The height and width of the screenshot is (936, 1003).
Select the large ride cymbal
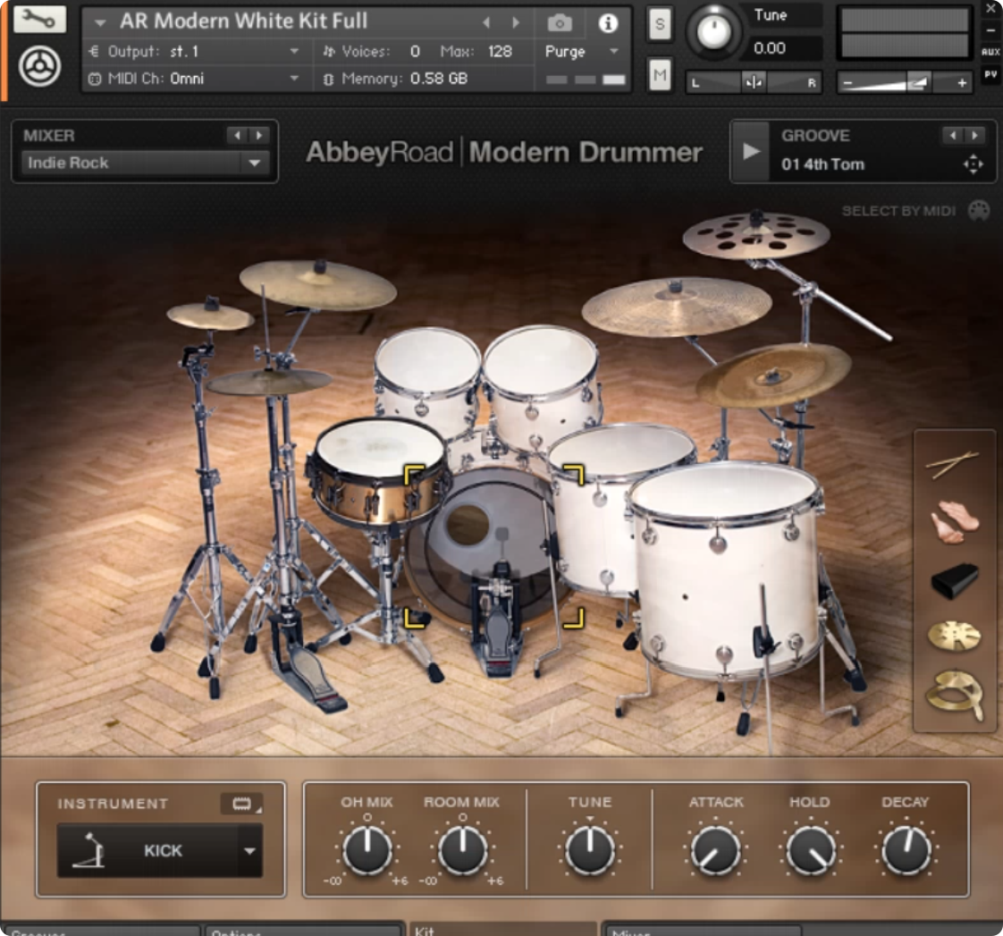(x=677, y=306)
